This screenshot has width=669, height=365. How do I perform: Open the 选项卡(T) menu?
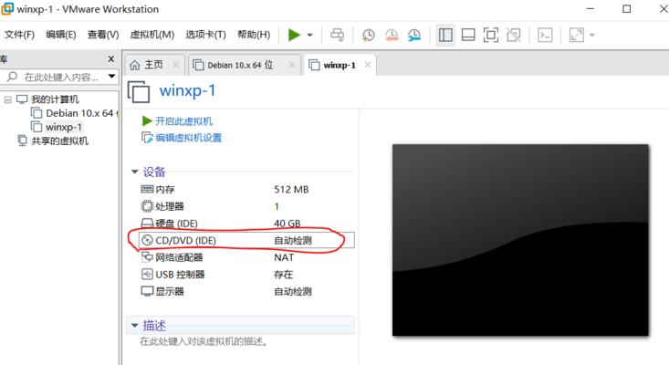point(205,35)
